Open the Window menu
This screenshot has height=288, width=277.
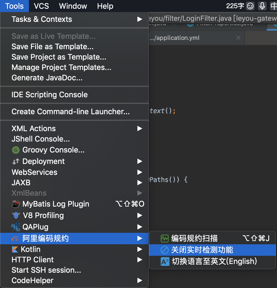[73, 6]
